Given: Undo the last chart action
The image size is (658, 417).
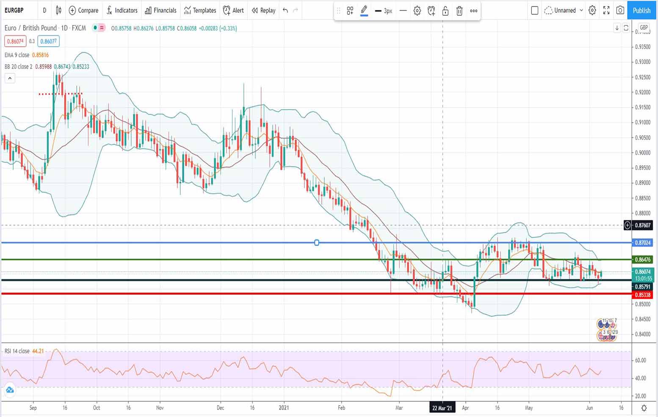Looking at the screenshot, I should (285, 10).
